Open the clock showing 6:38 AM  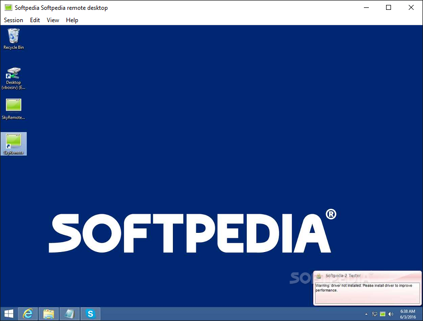[408, 314]
